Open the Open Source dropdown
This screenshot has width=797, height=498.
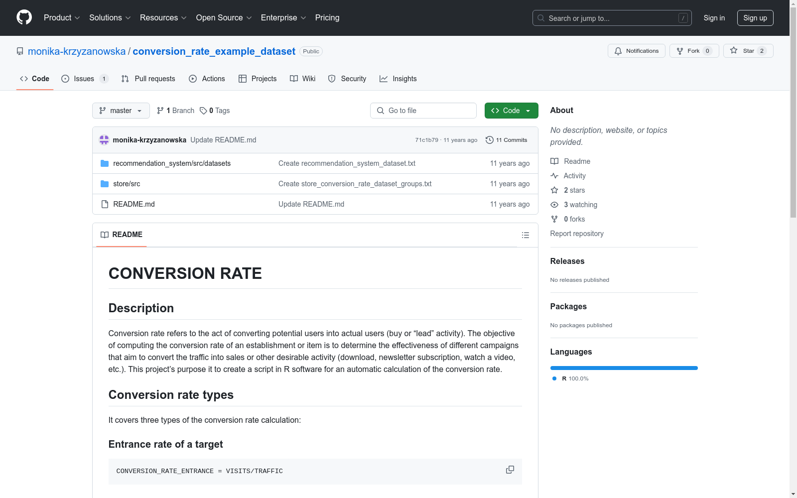tap(224, 18)
